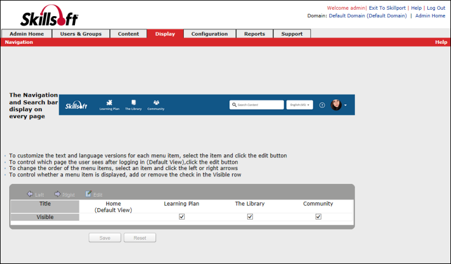Click the Log Out link
Viewport: 451px width, 264px height.
[x=436, y=8]
